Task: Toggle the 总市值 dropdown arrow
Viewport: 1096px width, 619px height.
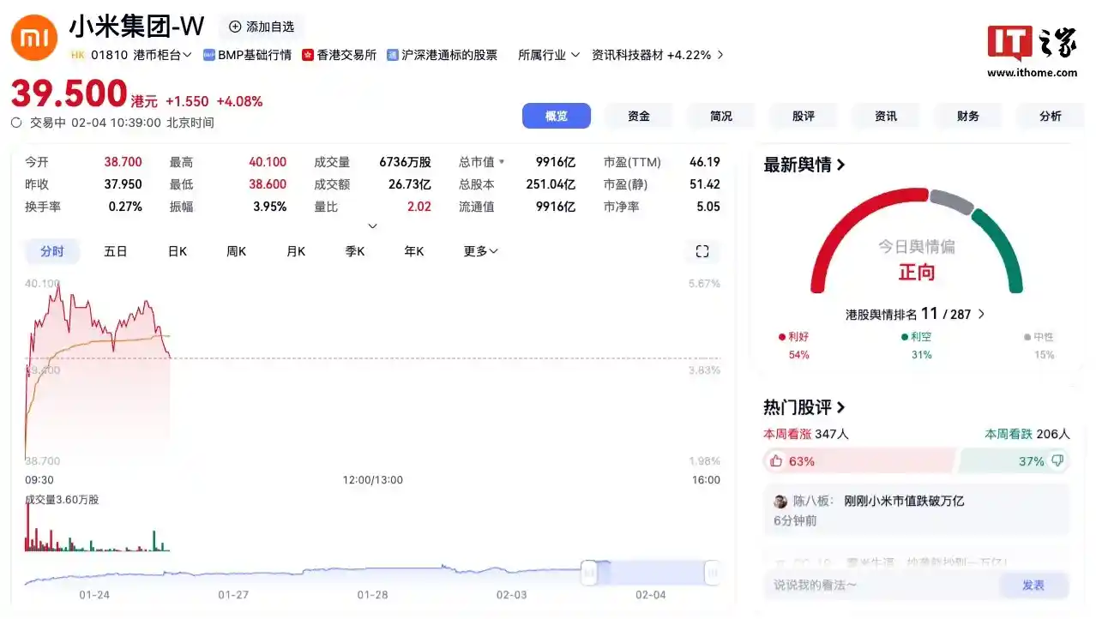Action: click(502, 162)
